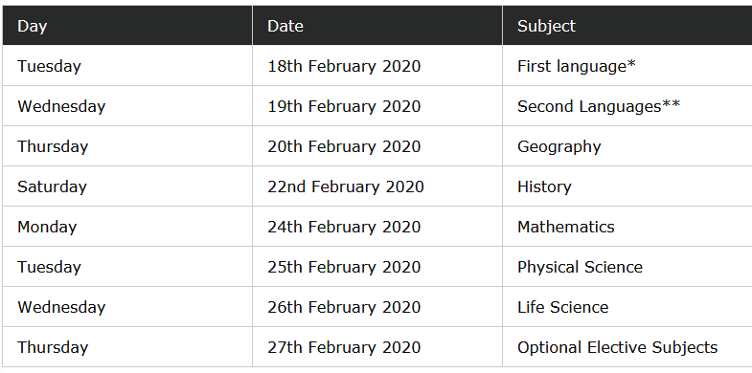Select the First language* cell
Image resolution: width=752 pixels, height=373 pixels.
tap(627, 66)
